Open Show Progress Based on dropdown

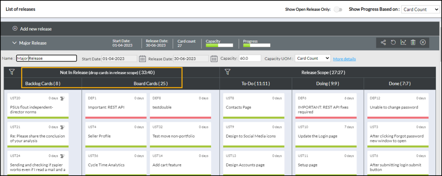pyautogui.click(x=420, y=9)
